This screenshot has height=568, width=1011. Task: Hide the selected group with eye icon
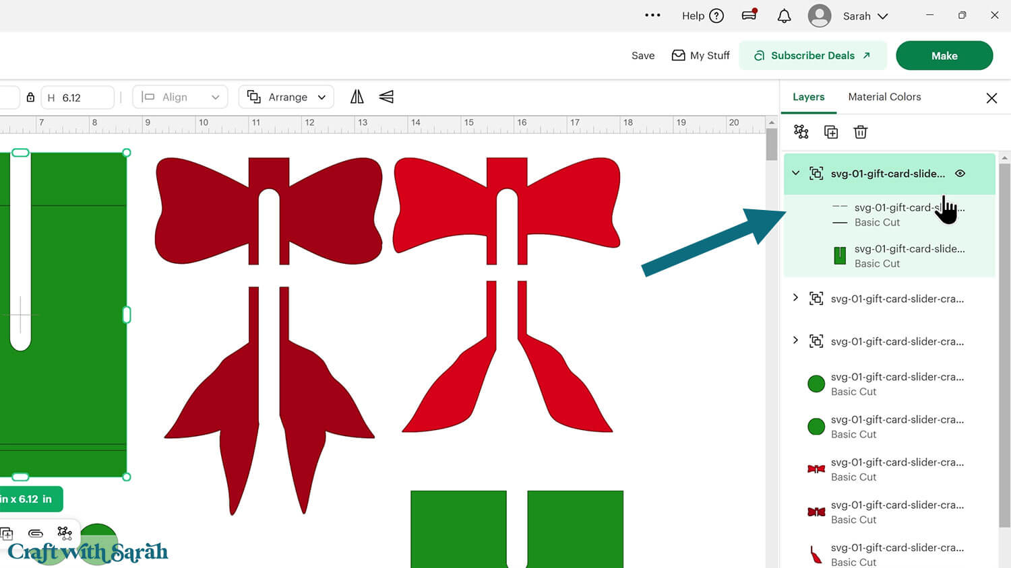[960, 174]
